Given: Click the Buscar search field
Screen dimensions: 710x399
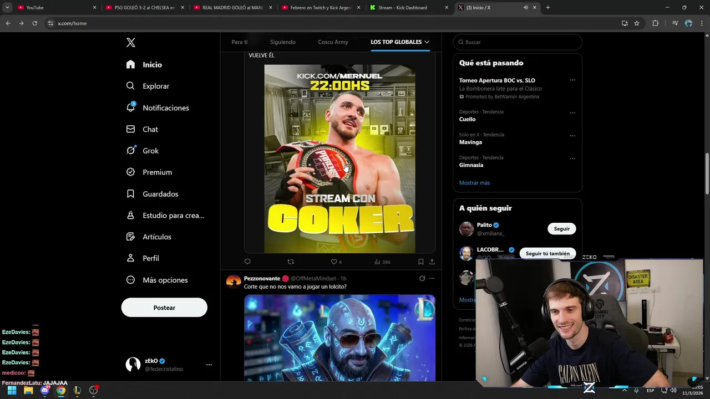Looking at the screenshot, I should point(518,42).
